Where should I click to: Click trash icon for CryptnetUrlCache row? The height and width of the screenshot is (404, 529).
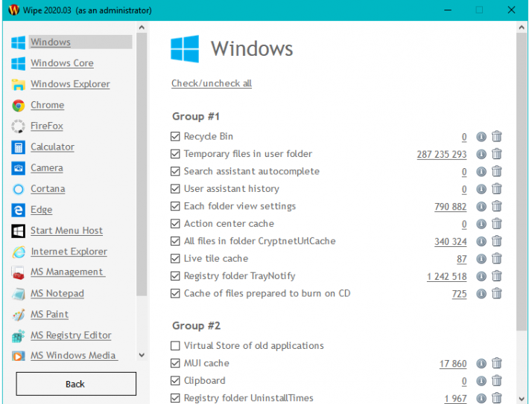coord(497,241)
